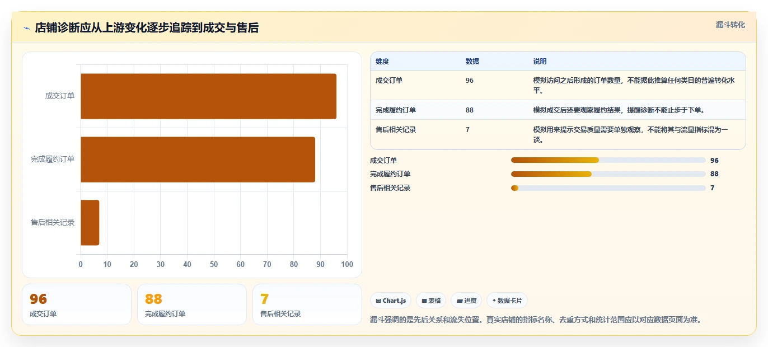
Task: Click the footer note starting 漏斗强调的是先后关系
Action: pyautogui.click(x=536, y=320)
